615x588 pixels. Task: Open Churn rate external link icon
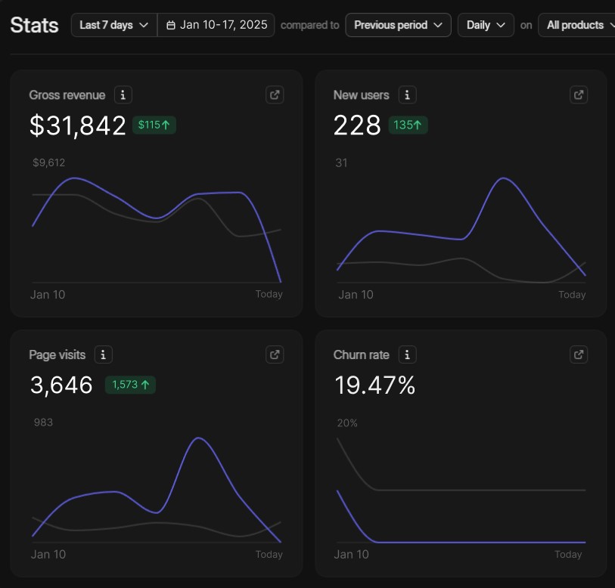coord(579,354)
